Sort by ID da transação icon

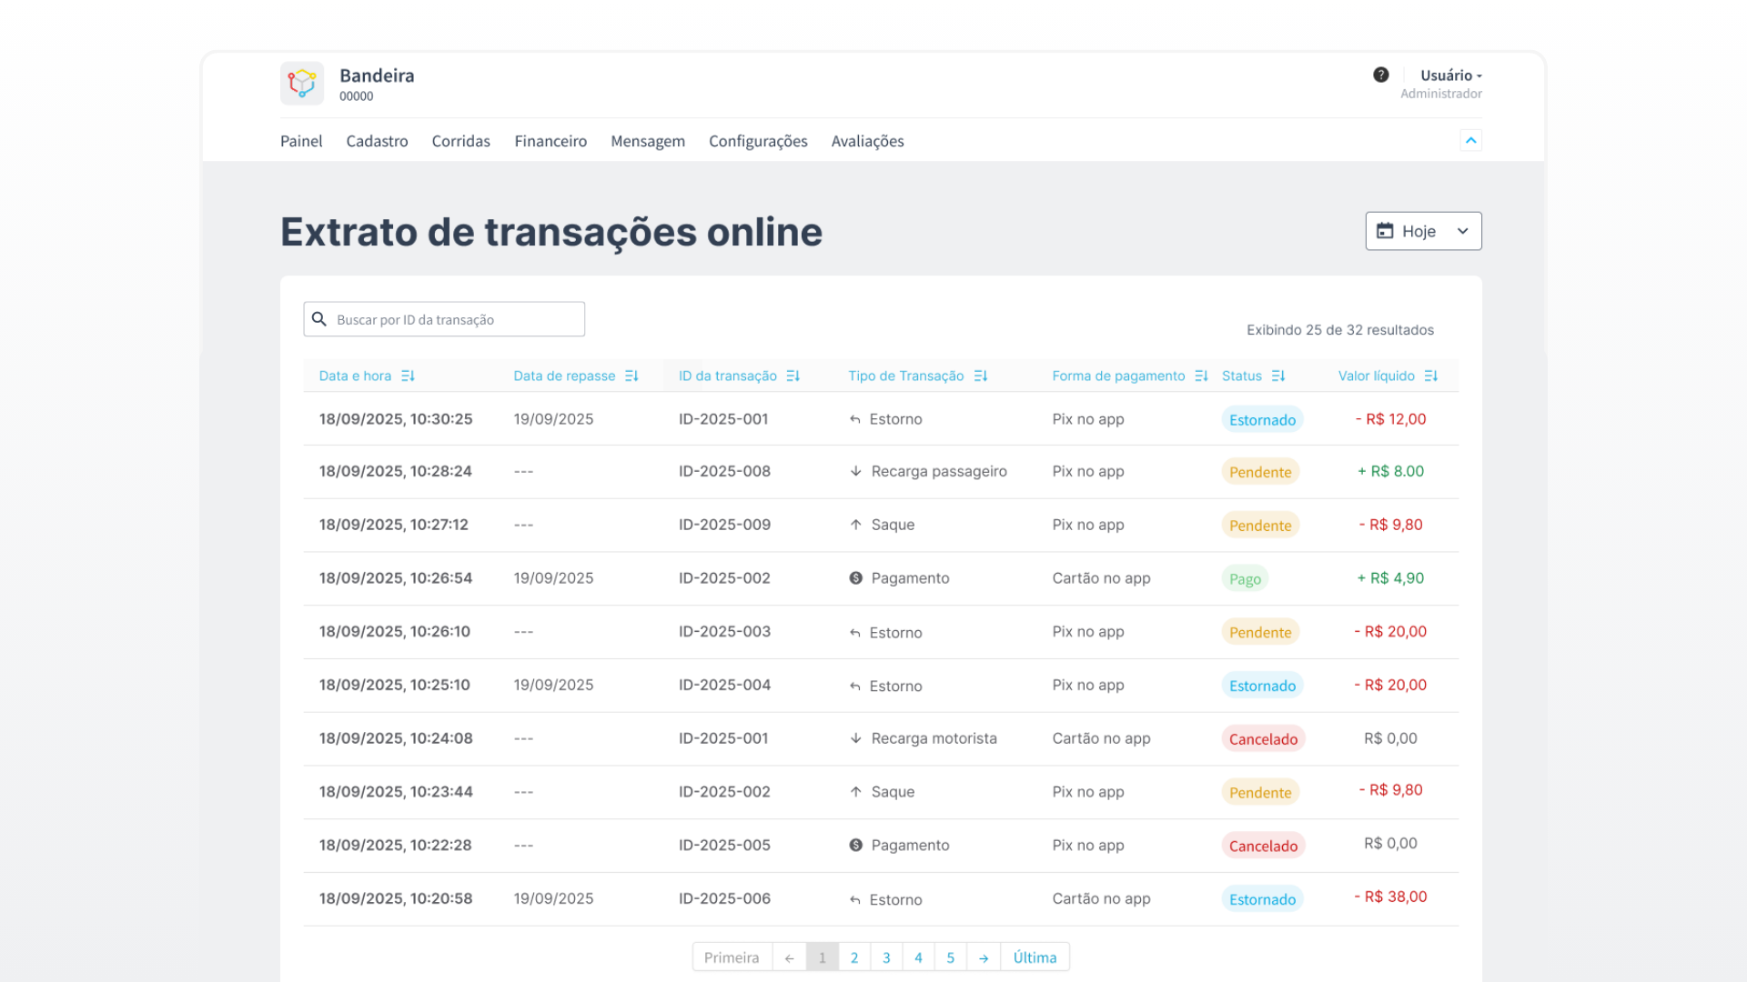pyautogui.click(x=793, y=376)
